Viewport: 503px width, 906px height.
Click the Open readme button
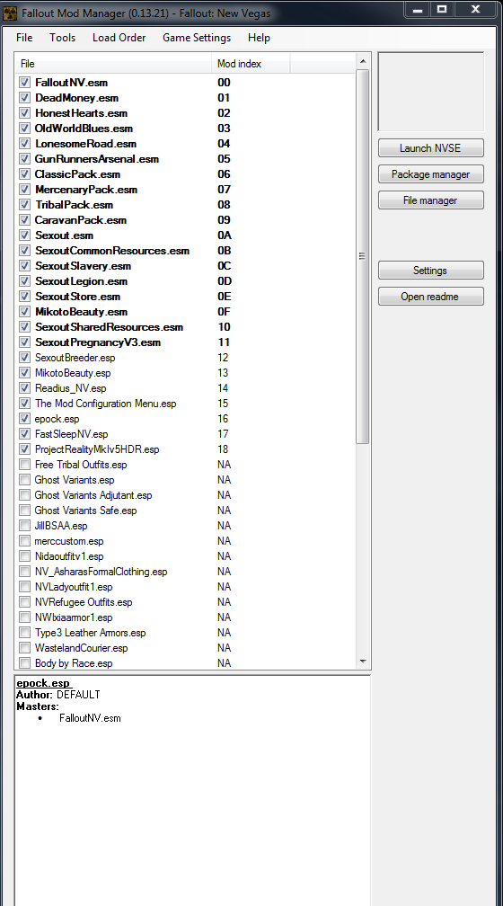click(431, 297)
